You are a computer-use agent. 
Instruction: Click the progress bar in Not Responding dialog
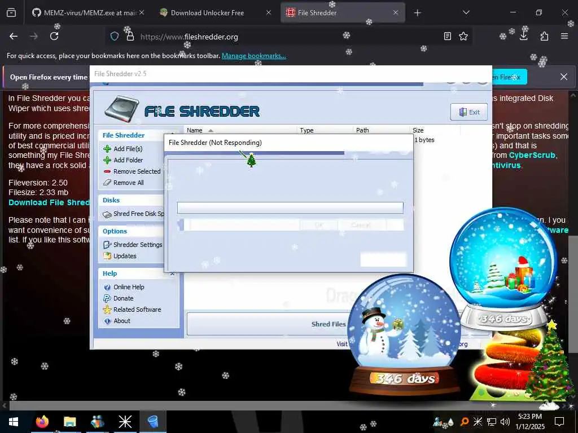(x=290, y=207)
